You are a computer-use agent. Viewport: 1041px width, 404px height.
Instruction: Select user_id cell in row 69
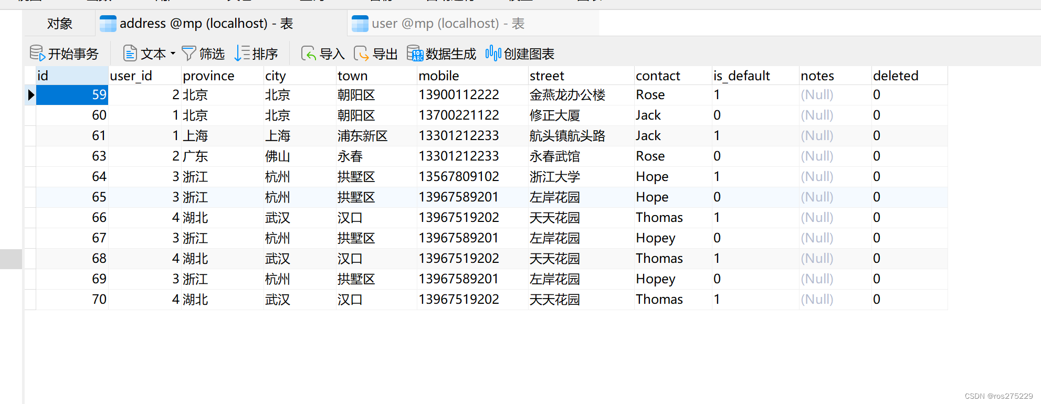(145, 279)
